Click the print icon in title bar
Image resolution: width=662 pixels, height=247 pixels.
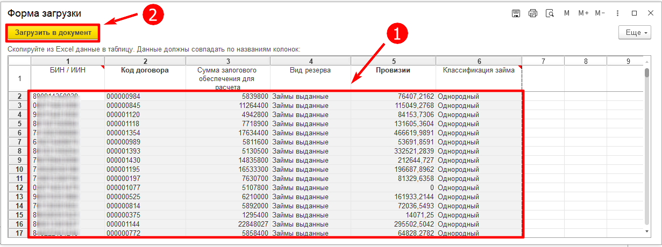(532, 13)
